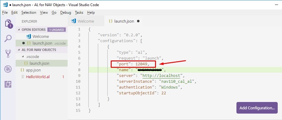This screenshot has height=120, width=282.
Task: Open the Help menu
Action: click(91, 13)
